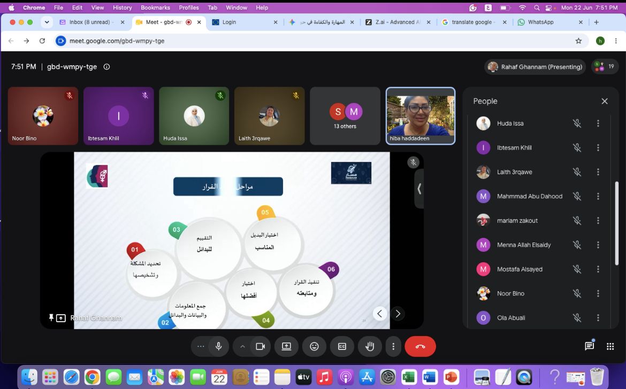
Task: Leave call with red hang-up button
Action: [420, 346]
